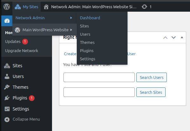Click the Search Users button

click(x=152, y=77)
